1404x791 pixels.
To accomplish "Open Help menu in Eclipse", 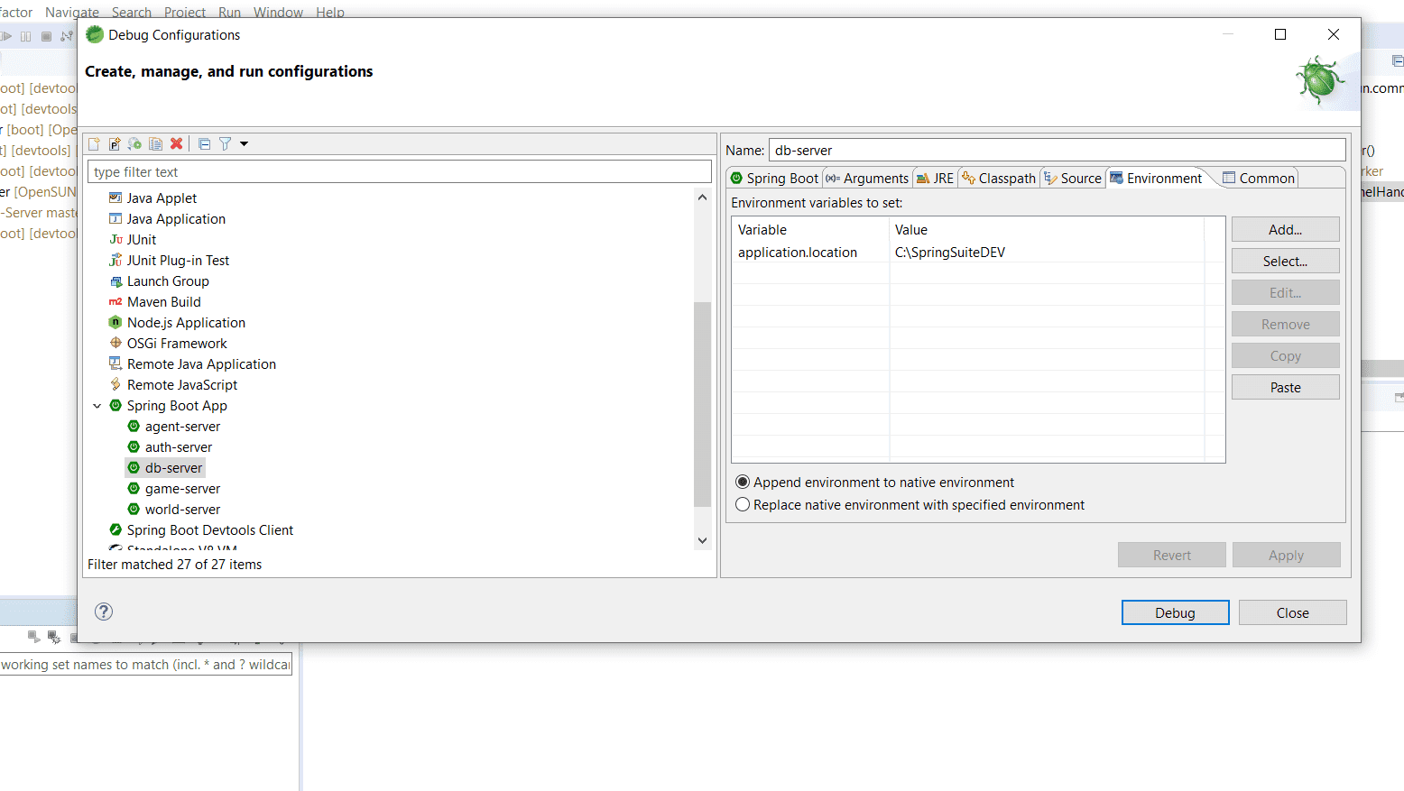I will pos(330,12).
